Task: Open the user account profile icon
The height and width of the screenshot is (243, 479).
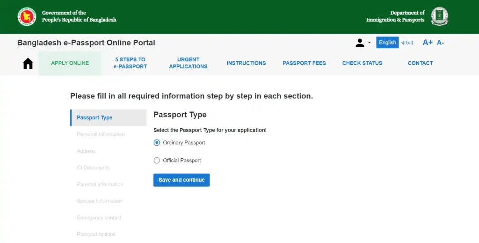Action: pyautogui.click(x=360, y=43)
